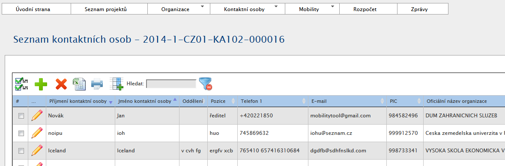Click the Seznam kontaktních osob page title
The image size is (505, 166).
[149, 40]
